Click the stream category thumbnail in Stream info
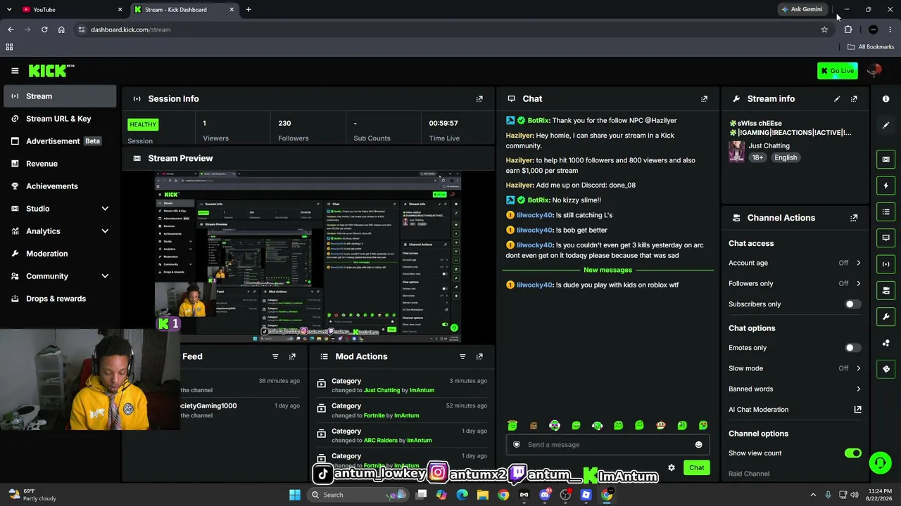Viewport: 901px width, 506px height. (736, 151)
